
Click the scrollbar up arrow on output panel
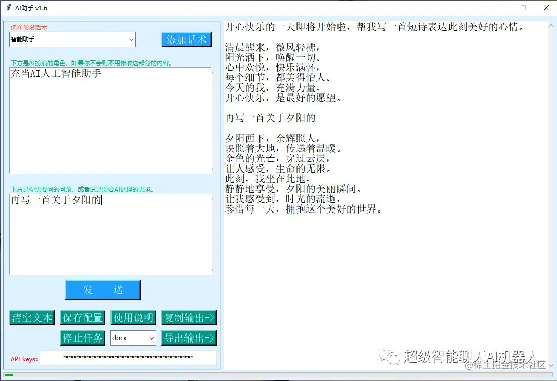tap(551, 24)
